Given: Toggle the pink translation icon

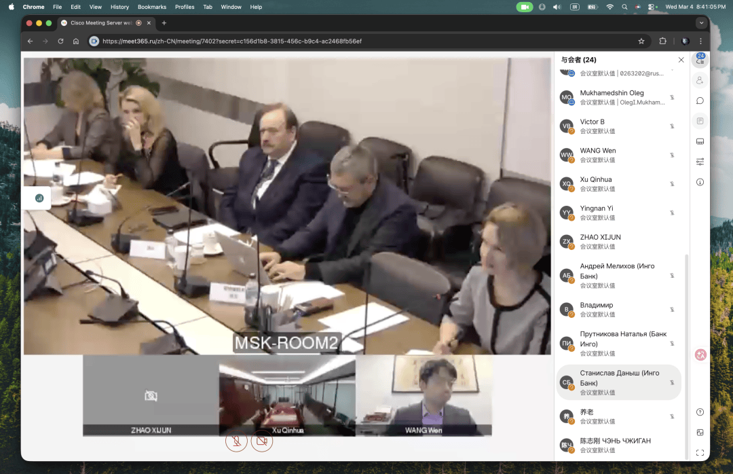Looking at the screenshot, I should (701, 354).
